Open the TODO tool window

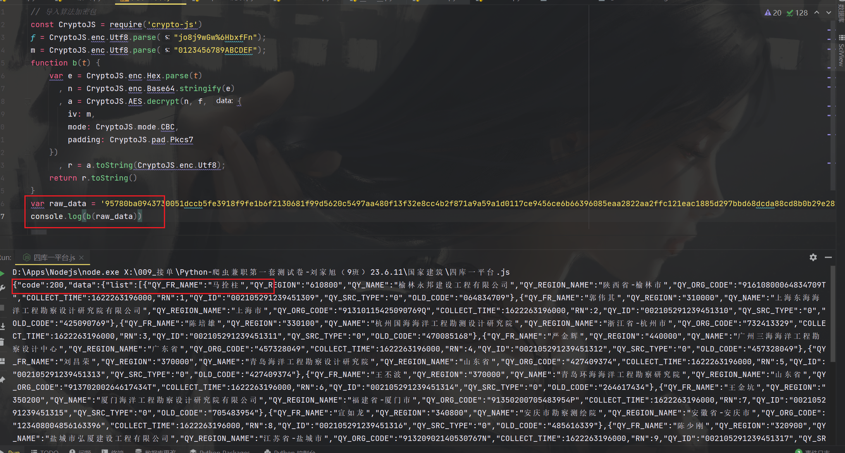[x=45, y=451]
